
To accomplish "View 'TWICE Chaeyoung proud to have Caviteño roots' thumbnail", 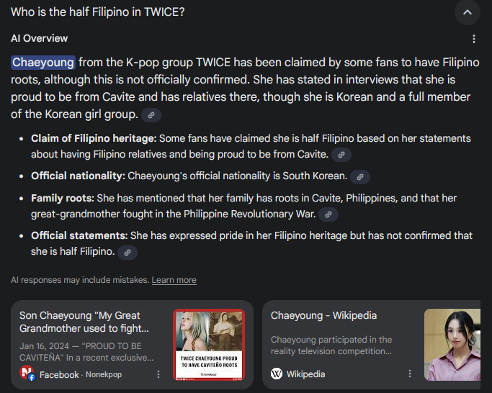I will click(x=209, y=345).
